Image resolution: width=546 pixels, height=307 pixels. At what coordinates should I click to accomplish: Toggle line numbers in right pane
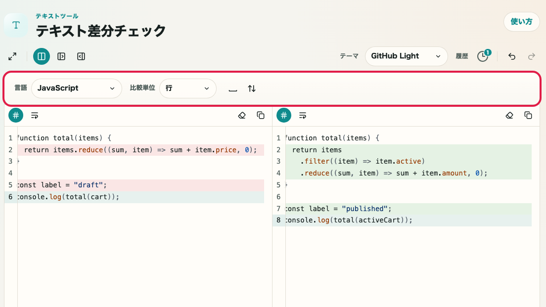[x=284, y=115]
